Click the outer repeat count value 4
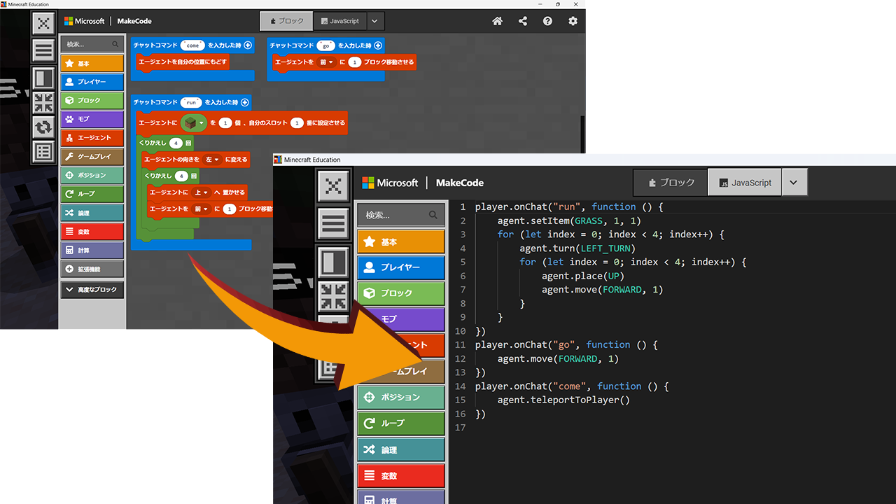This screenshot has width=896, height=504. coord(176,143)
